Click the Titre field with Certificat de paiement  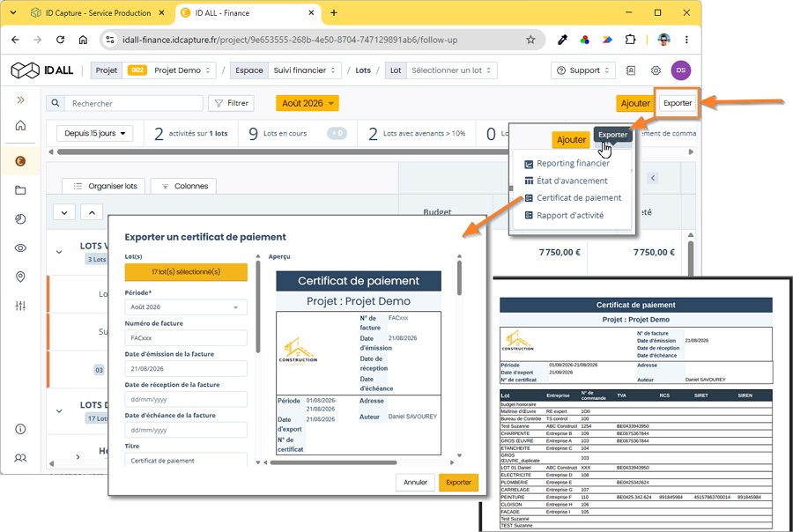(186, 460)
